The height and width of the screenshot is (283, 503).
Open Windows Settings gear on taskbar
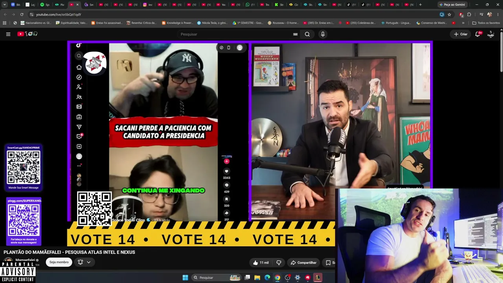(297, 277)
